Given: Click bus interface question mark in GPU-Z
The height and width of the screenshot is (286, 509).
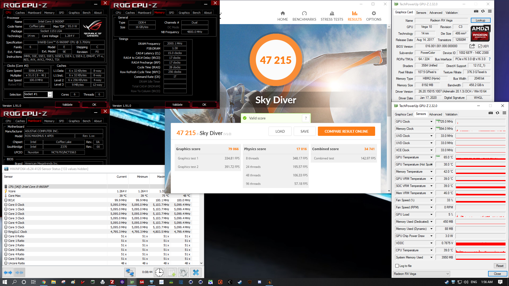Looking at the screenshot, I should pos(489,59).
